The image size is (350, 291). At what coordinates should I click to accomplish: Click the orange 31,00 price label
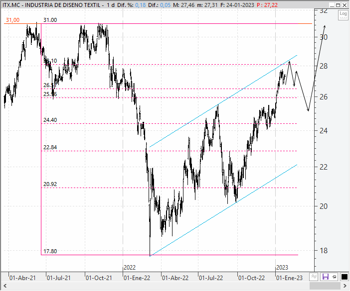click(x=12, y=20)
